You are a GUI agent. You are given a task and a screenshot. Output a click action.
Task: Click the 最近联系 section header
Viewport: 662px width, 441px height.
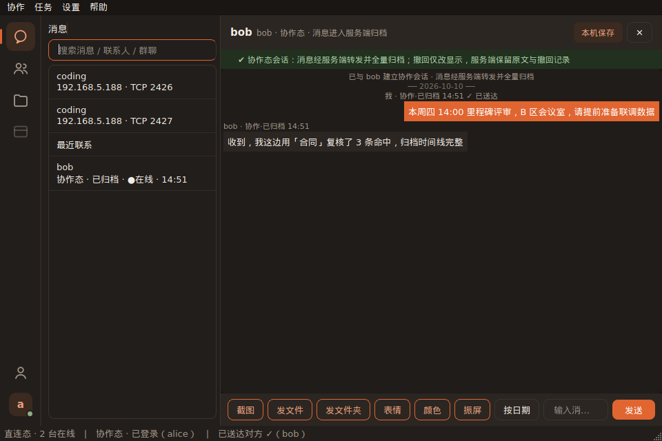(x=132, y=145)
